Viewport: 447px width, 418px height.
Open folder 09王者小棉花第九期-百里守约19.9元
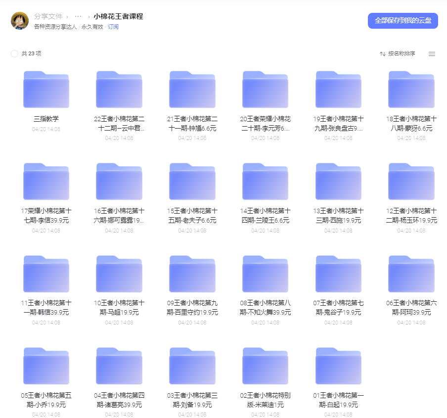click(192, 274)
